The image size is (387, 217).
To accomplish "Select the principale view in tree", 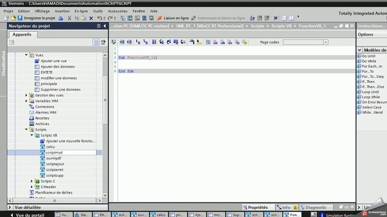I will pyautogui.click(x=48, y=84).
